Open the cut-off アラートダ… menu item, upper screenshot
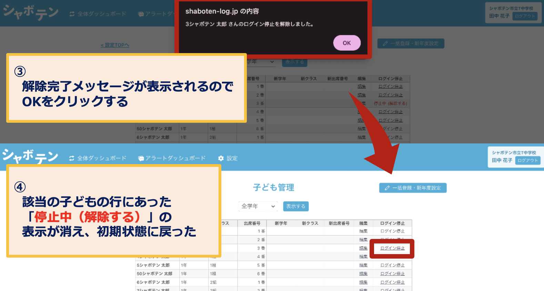 [x=156, y=14]
